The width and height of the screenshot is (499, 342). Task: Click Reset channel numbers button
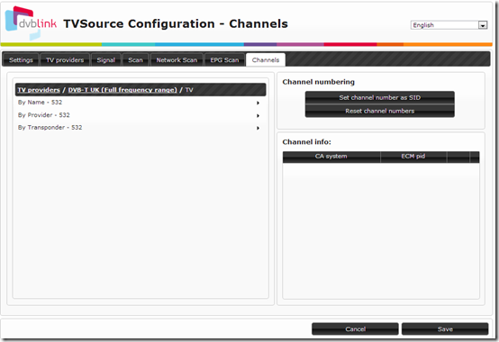point(380,111)
